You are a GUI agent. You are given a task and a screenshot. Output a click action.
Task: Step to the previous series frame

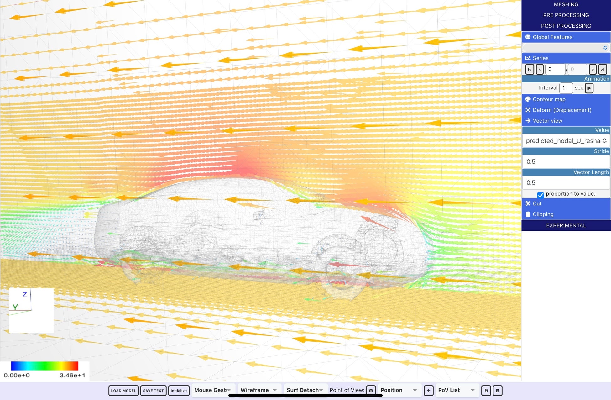(540, 69)
